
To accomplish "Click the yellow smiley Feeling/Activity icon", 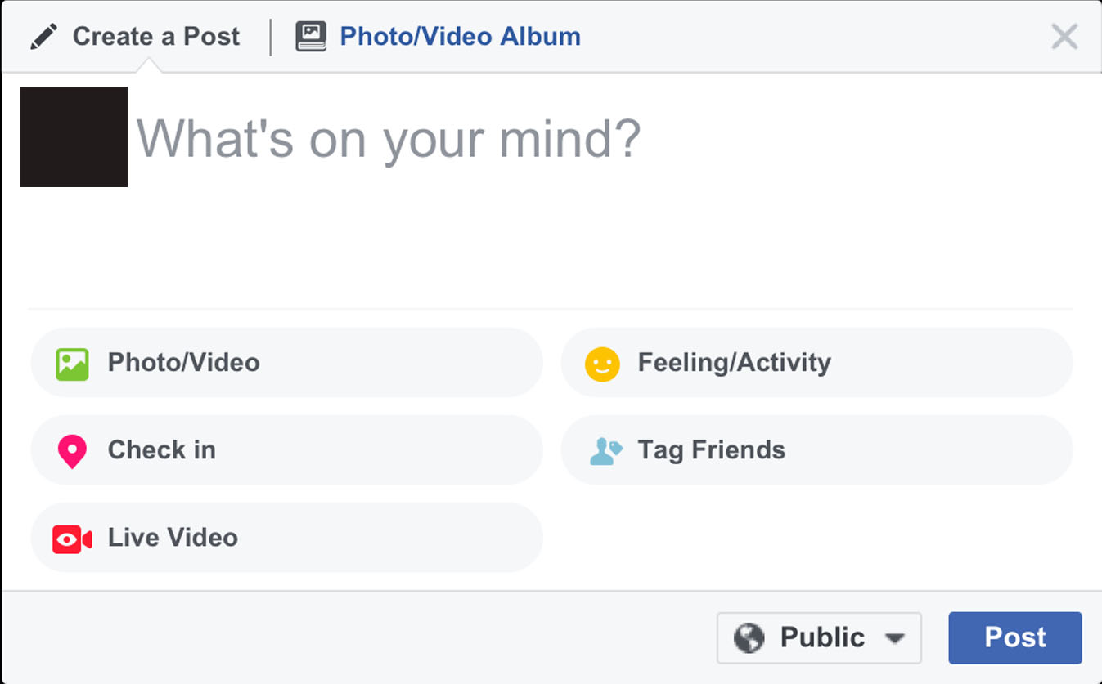I will point(602,364).
